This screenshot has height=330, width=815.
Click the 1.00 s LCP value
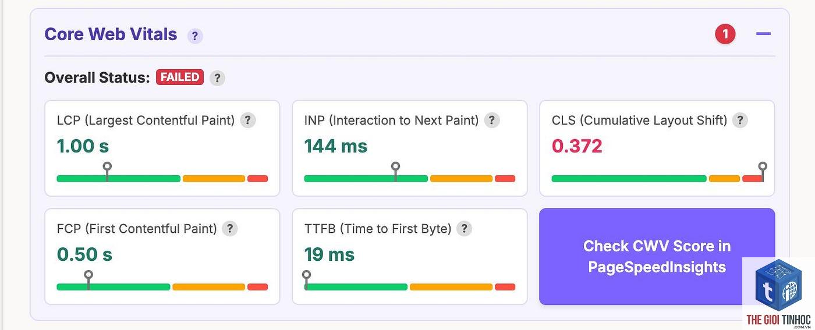pyautogui.click(x=83, y=146)
